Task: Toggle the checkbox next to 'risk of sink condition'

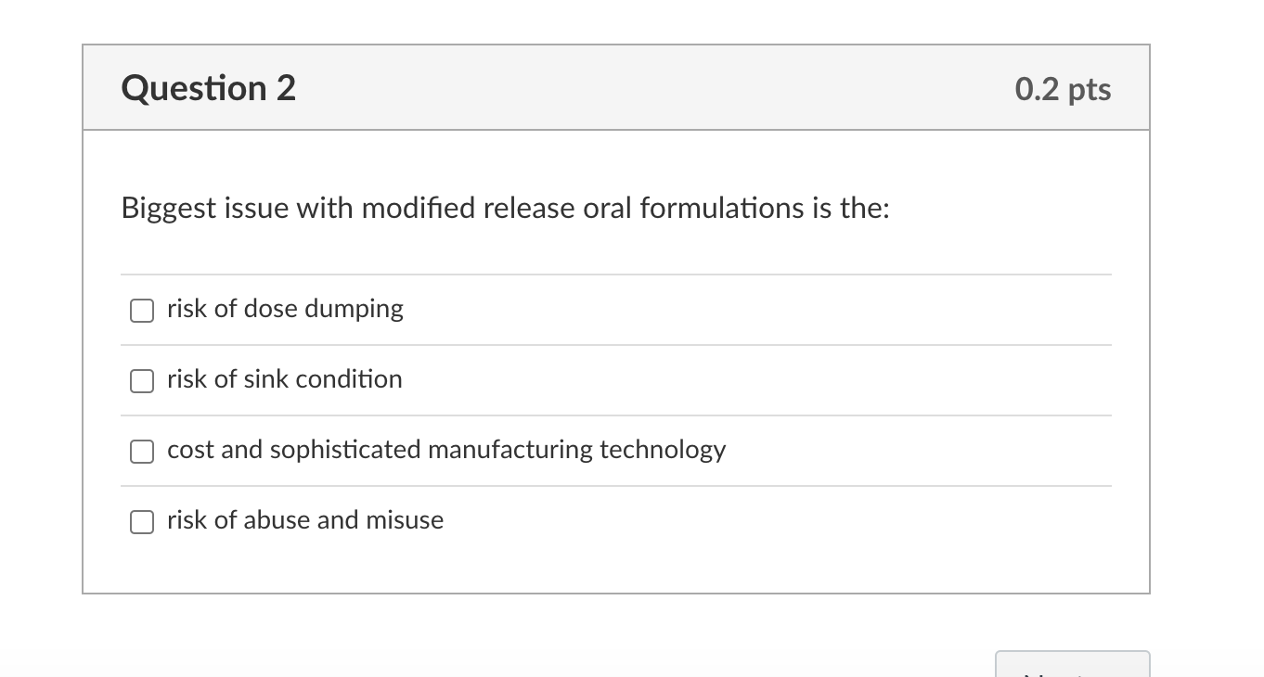Action: 141,380
